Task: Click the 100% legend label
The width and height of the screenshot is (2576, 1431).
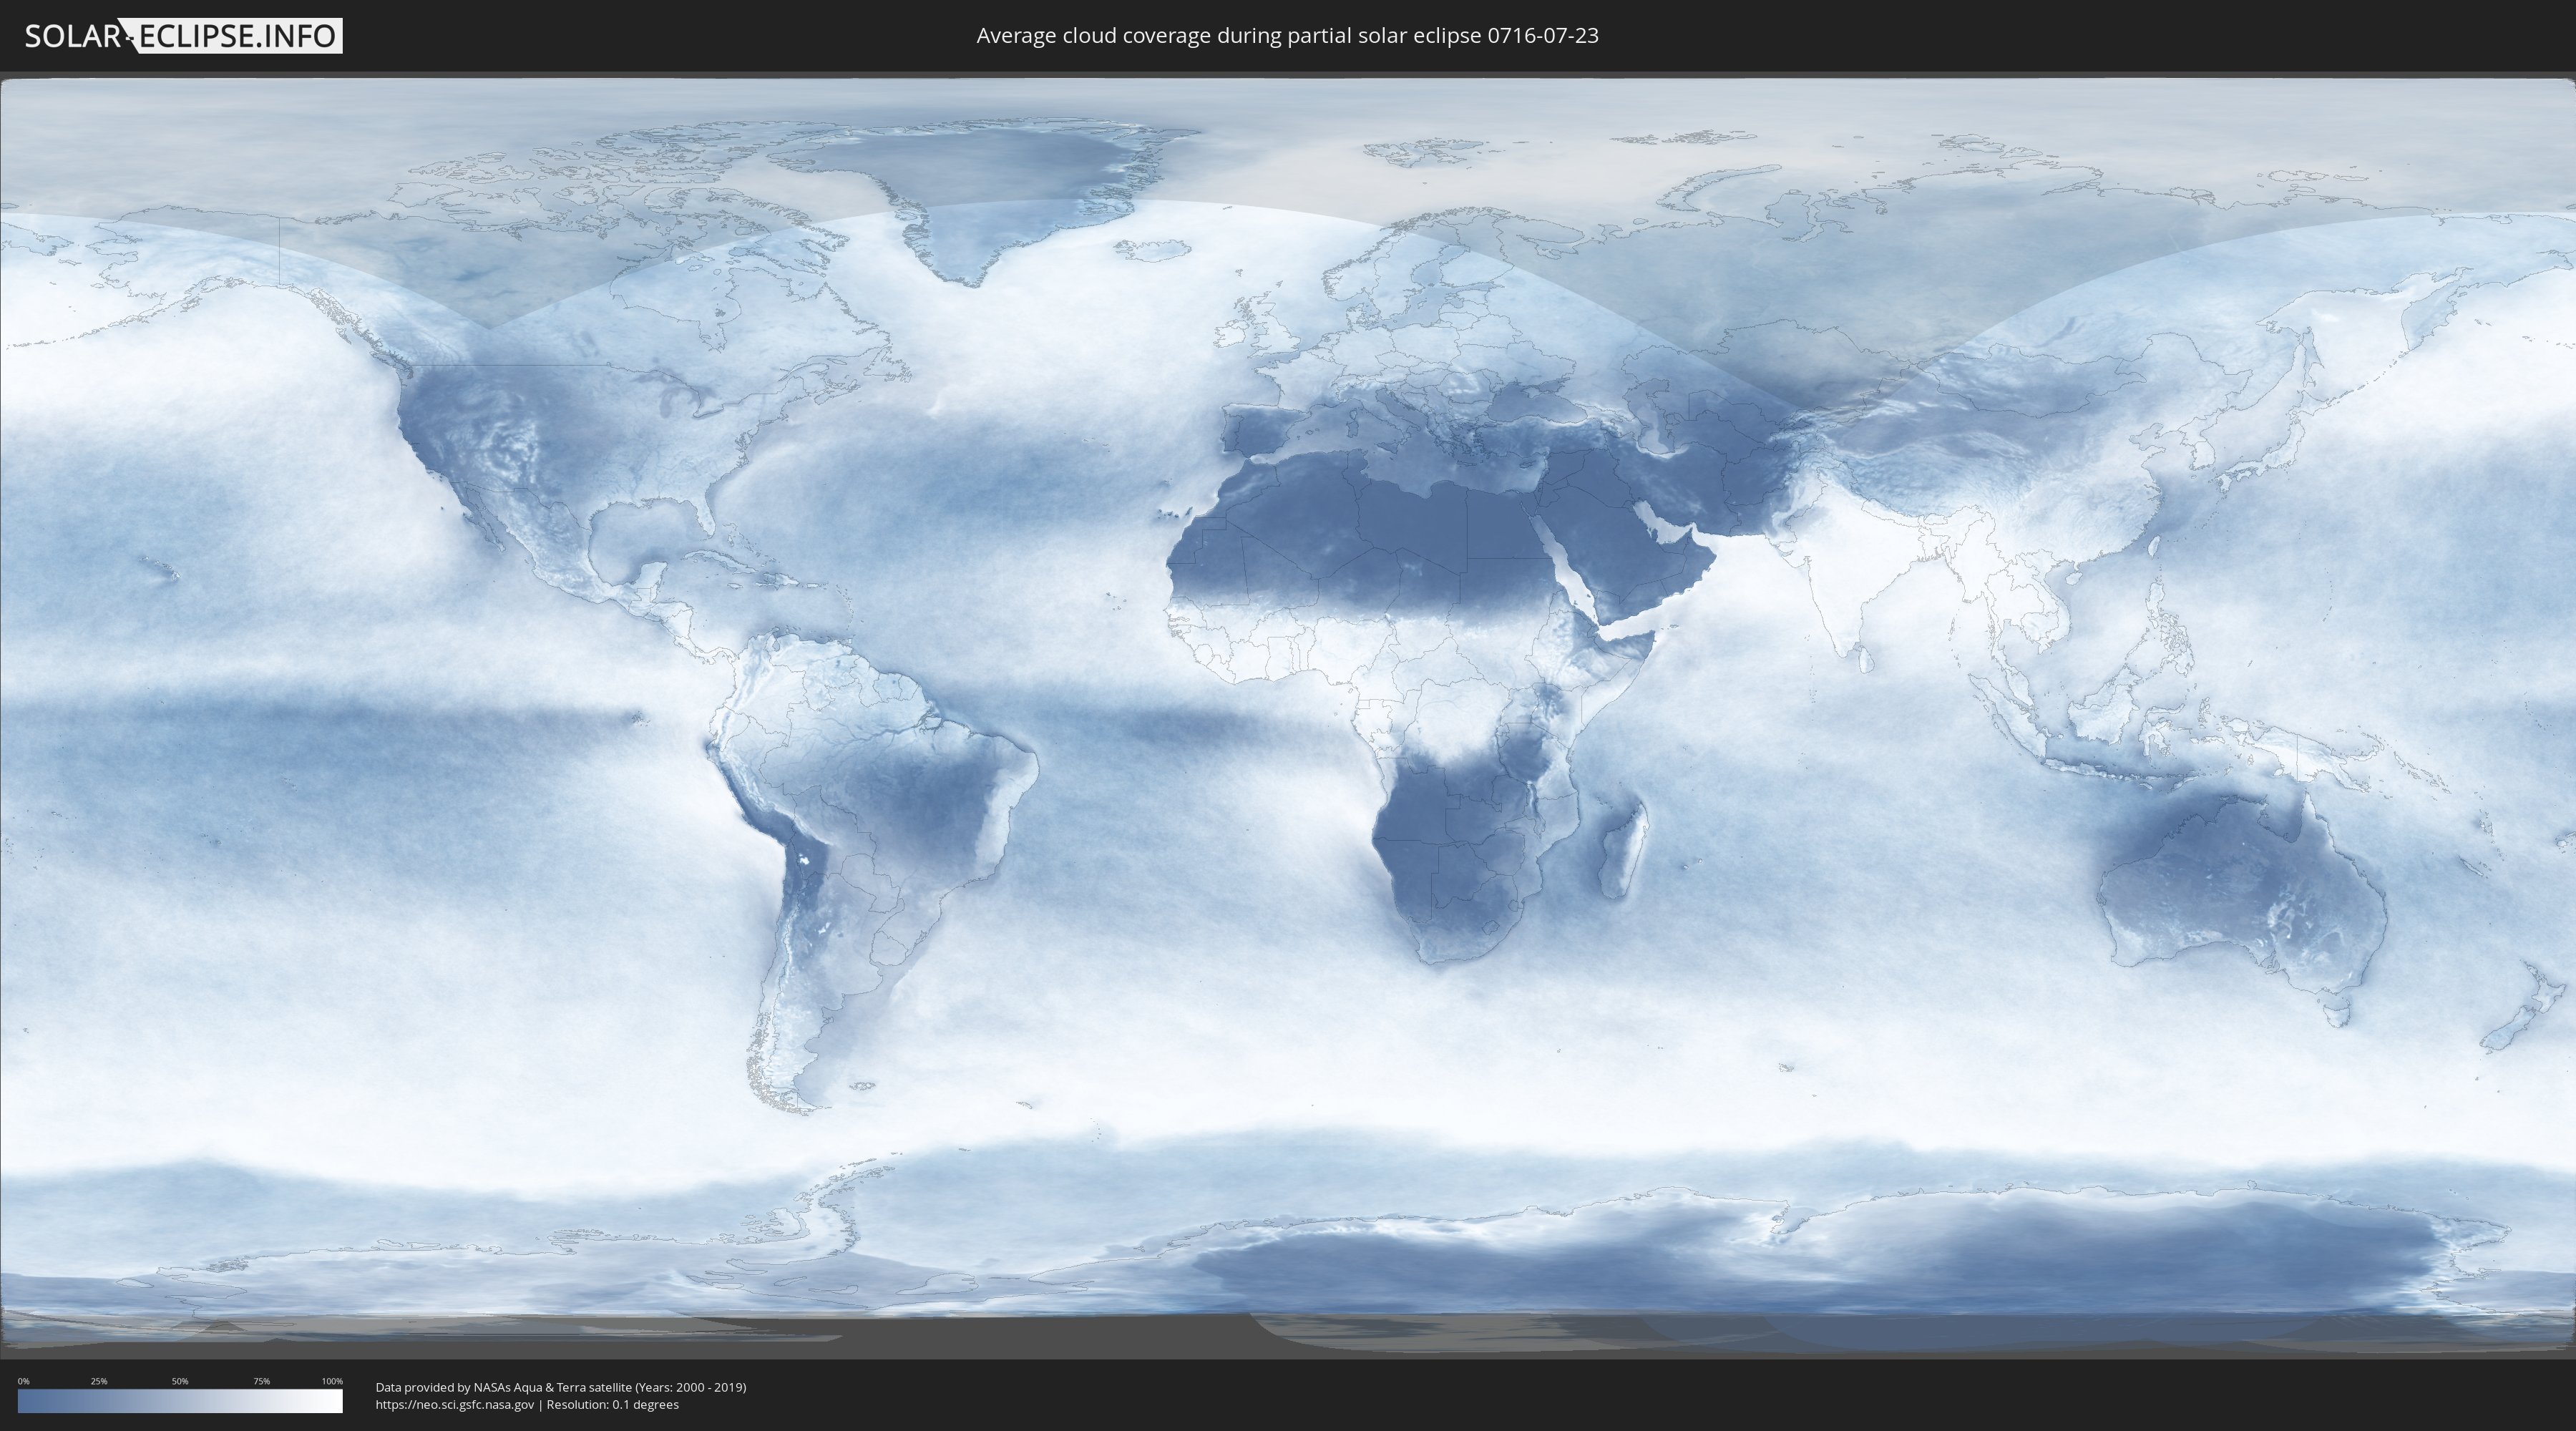Action: [332, 1381]
